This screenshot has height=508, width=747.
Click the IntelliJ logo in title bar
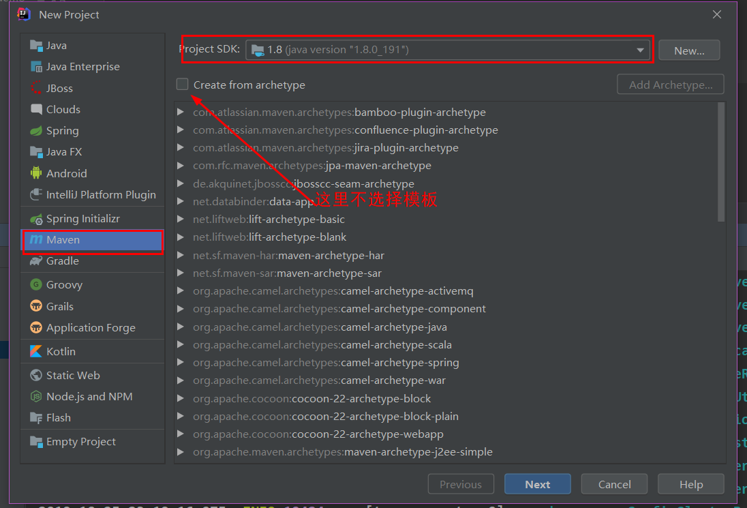[x=24, y=14]
